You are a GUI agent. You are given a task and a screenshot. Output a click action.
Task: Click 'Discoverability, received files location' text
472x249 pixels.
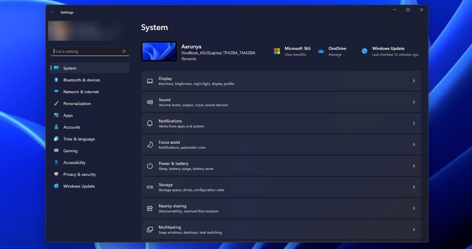click(189, 211)
